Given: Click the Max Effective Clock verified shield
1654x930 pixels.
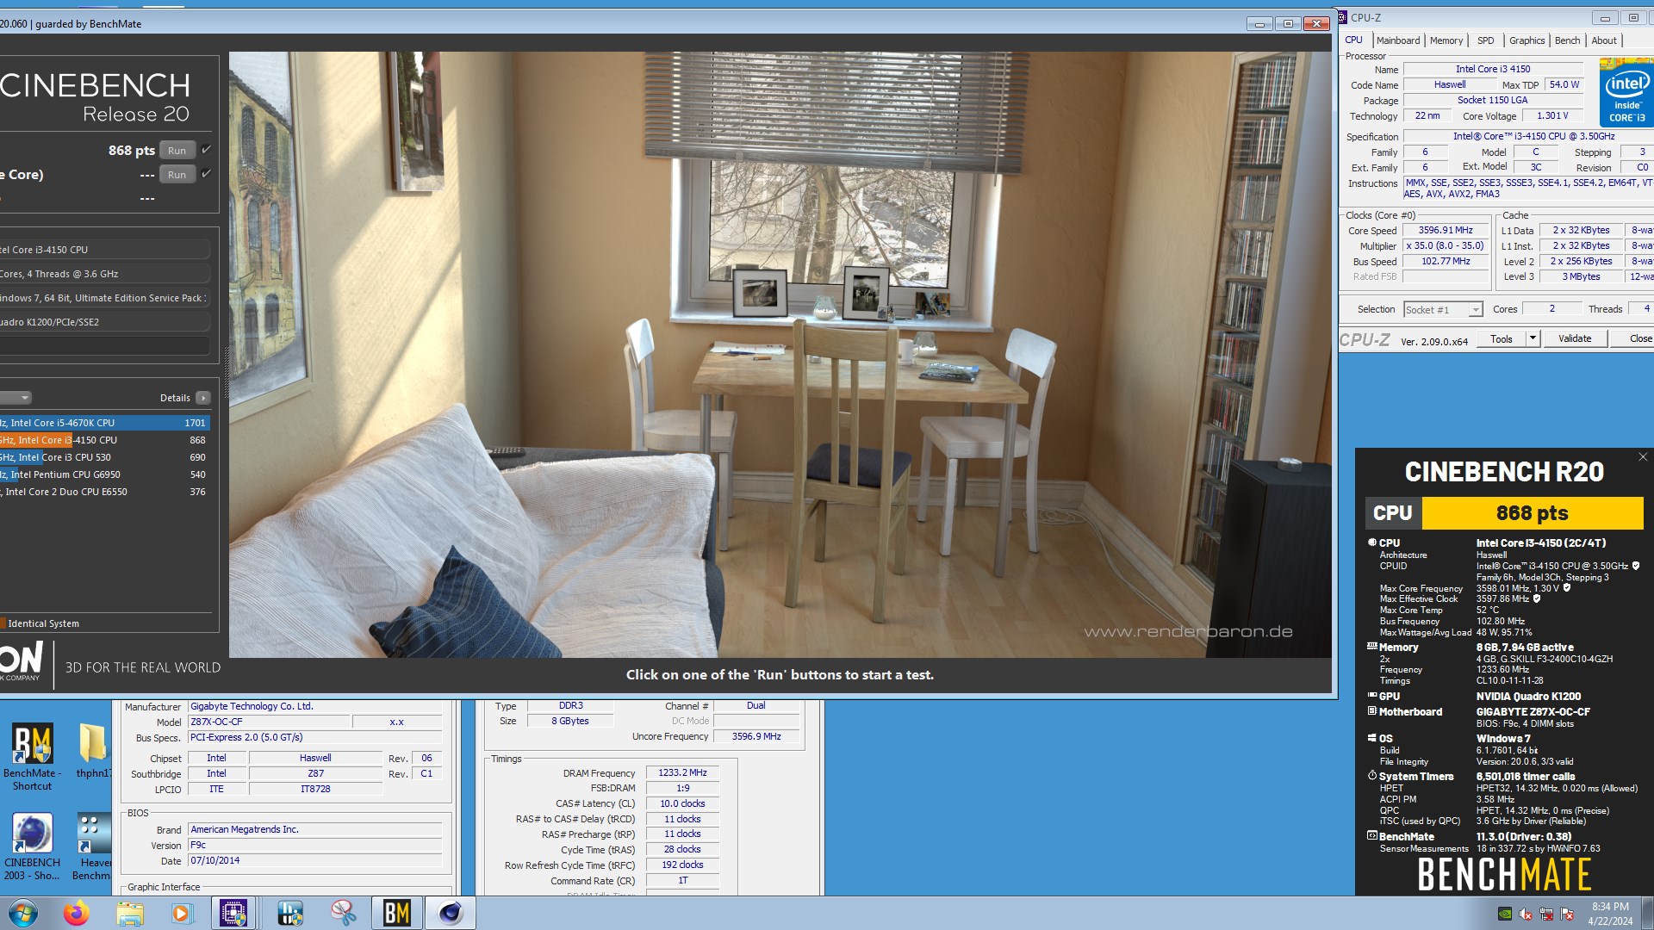Looking at the screenshot, I should pos(1537,598).
